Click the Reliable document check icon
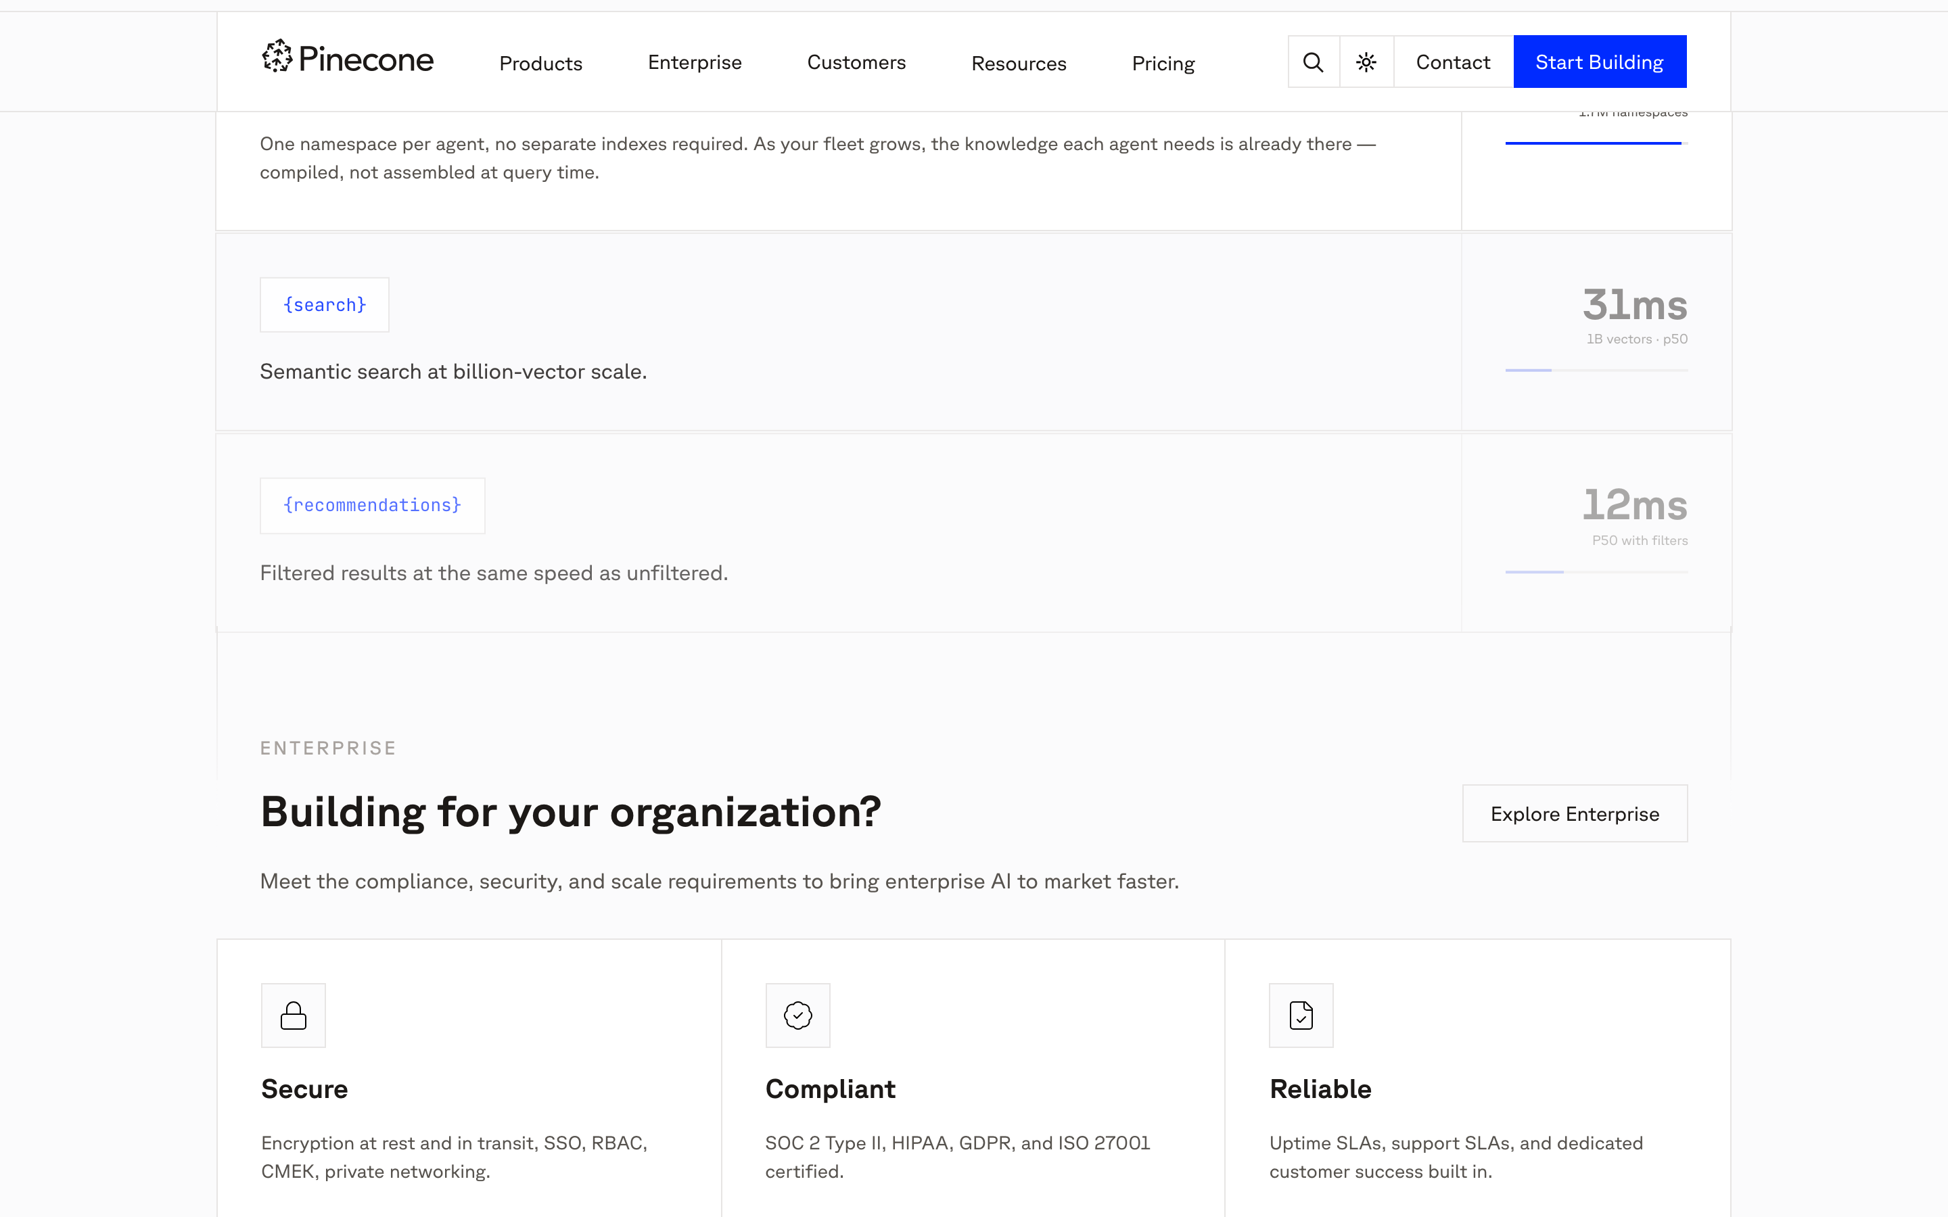Viewport: 1948px width, 1217px height. coord(1301,1015)
